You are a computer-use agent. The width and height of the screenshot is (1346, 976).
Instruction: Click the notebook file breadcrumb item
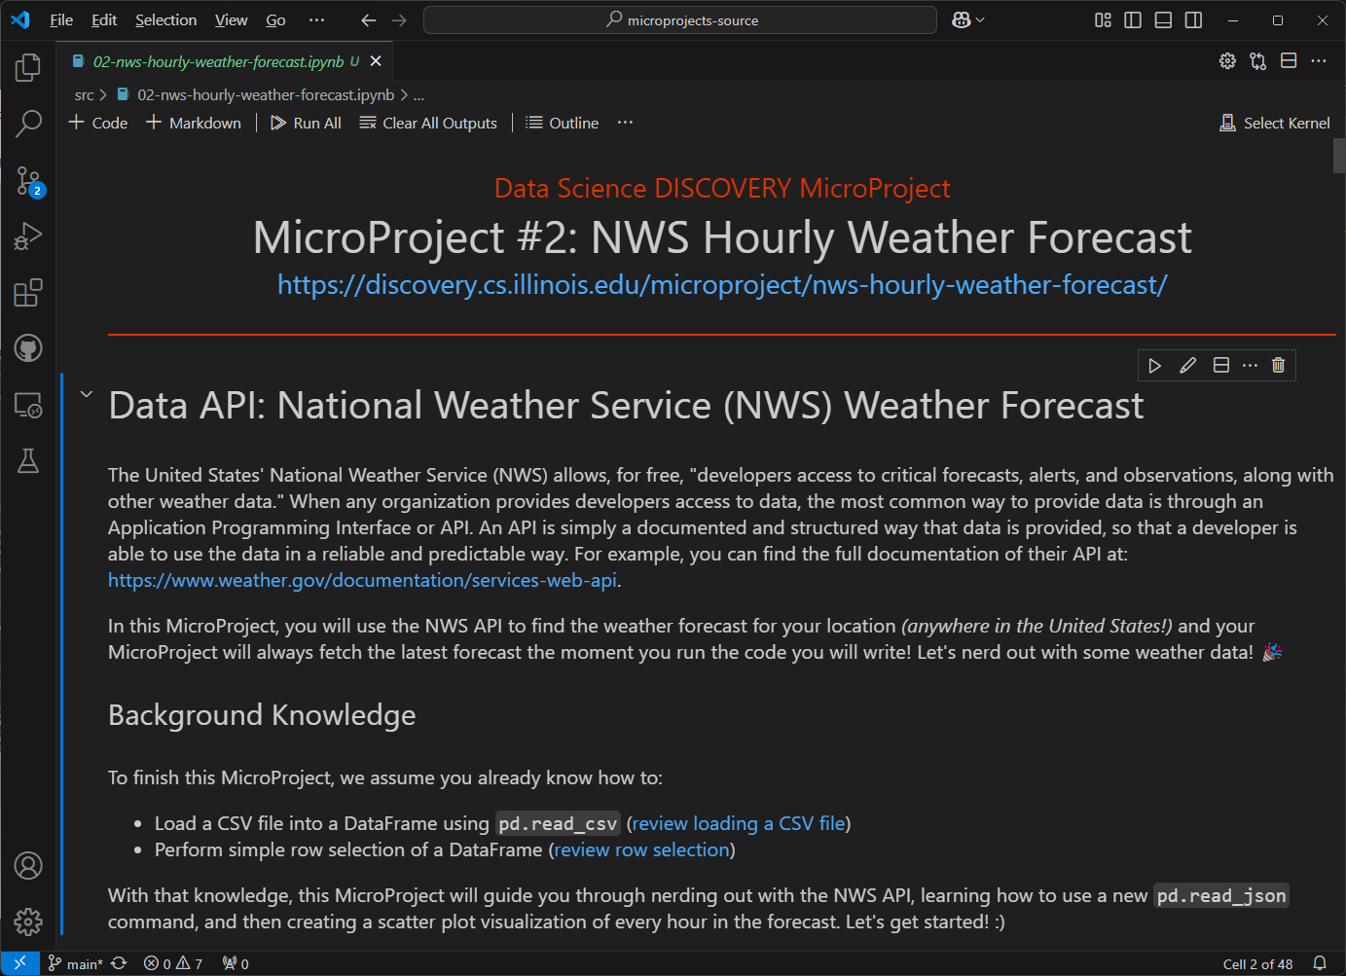256,95
